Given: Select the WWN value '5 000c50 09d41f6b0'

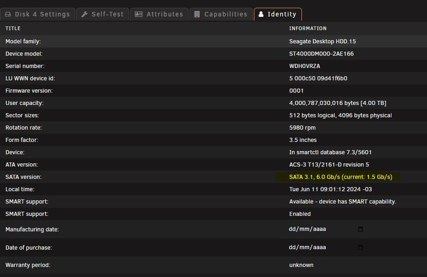Looking at the screenshot, I should (318, 78).
